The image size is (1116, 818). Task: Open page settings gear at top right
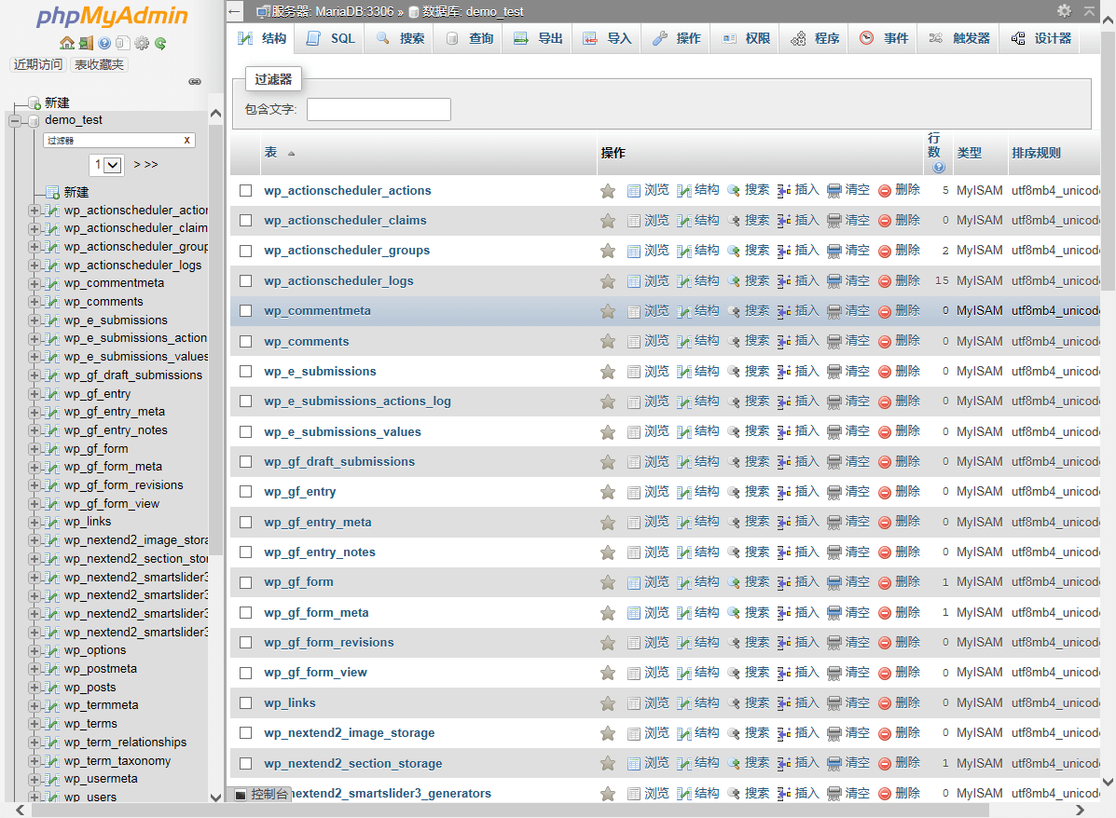tap(1064, 10)
